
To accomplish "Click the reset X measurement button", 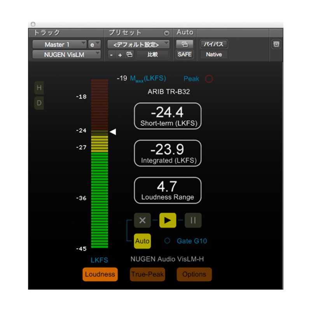I will (142, 220).
